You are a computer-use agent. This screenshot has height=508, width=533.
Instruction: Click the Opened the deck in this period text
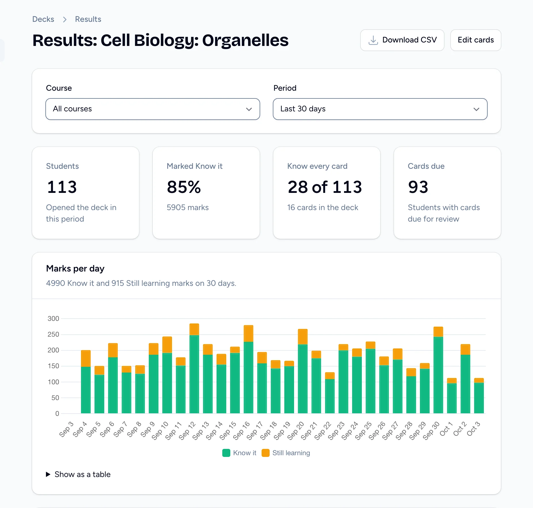click(81, 213)
